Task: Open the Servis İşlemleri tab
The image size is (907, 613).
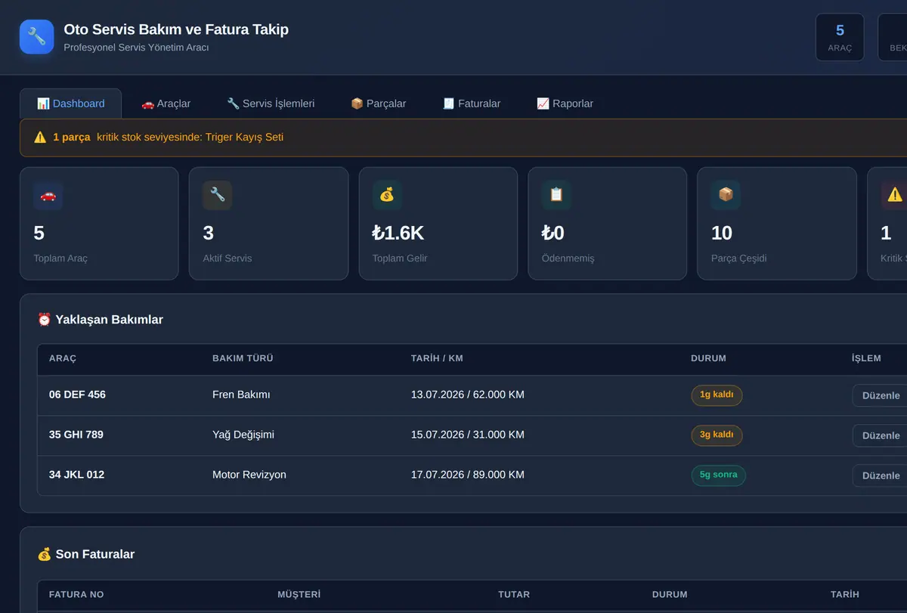Action: pyautogui.click(x=271, y=104)
